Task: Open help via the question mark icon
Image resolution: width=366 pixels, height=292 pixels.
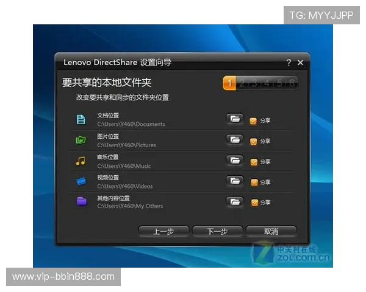Action: click(x=289, y=63)
